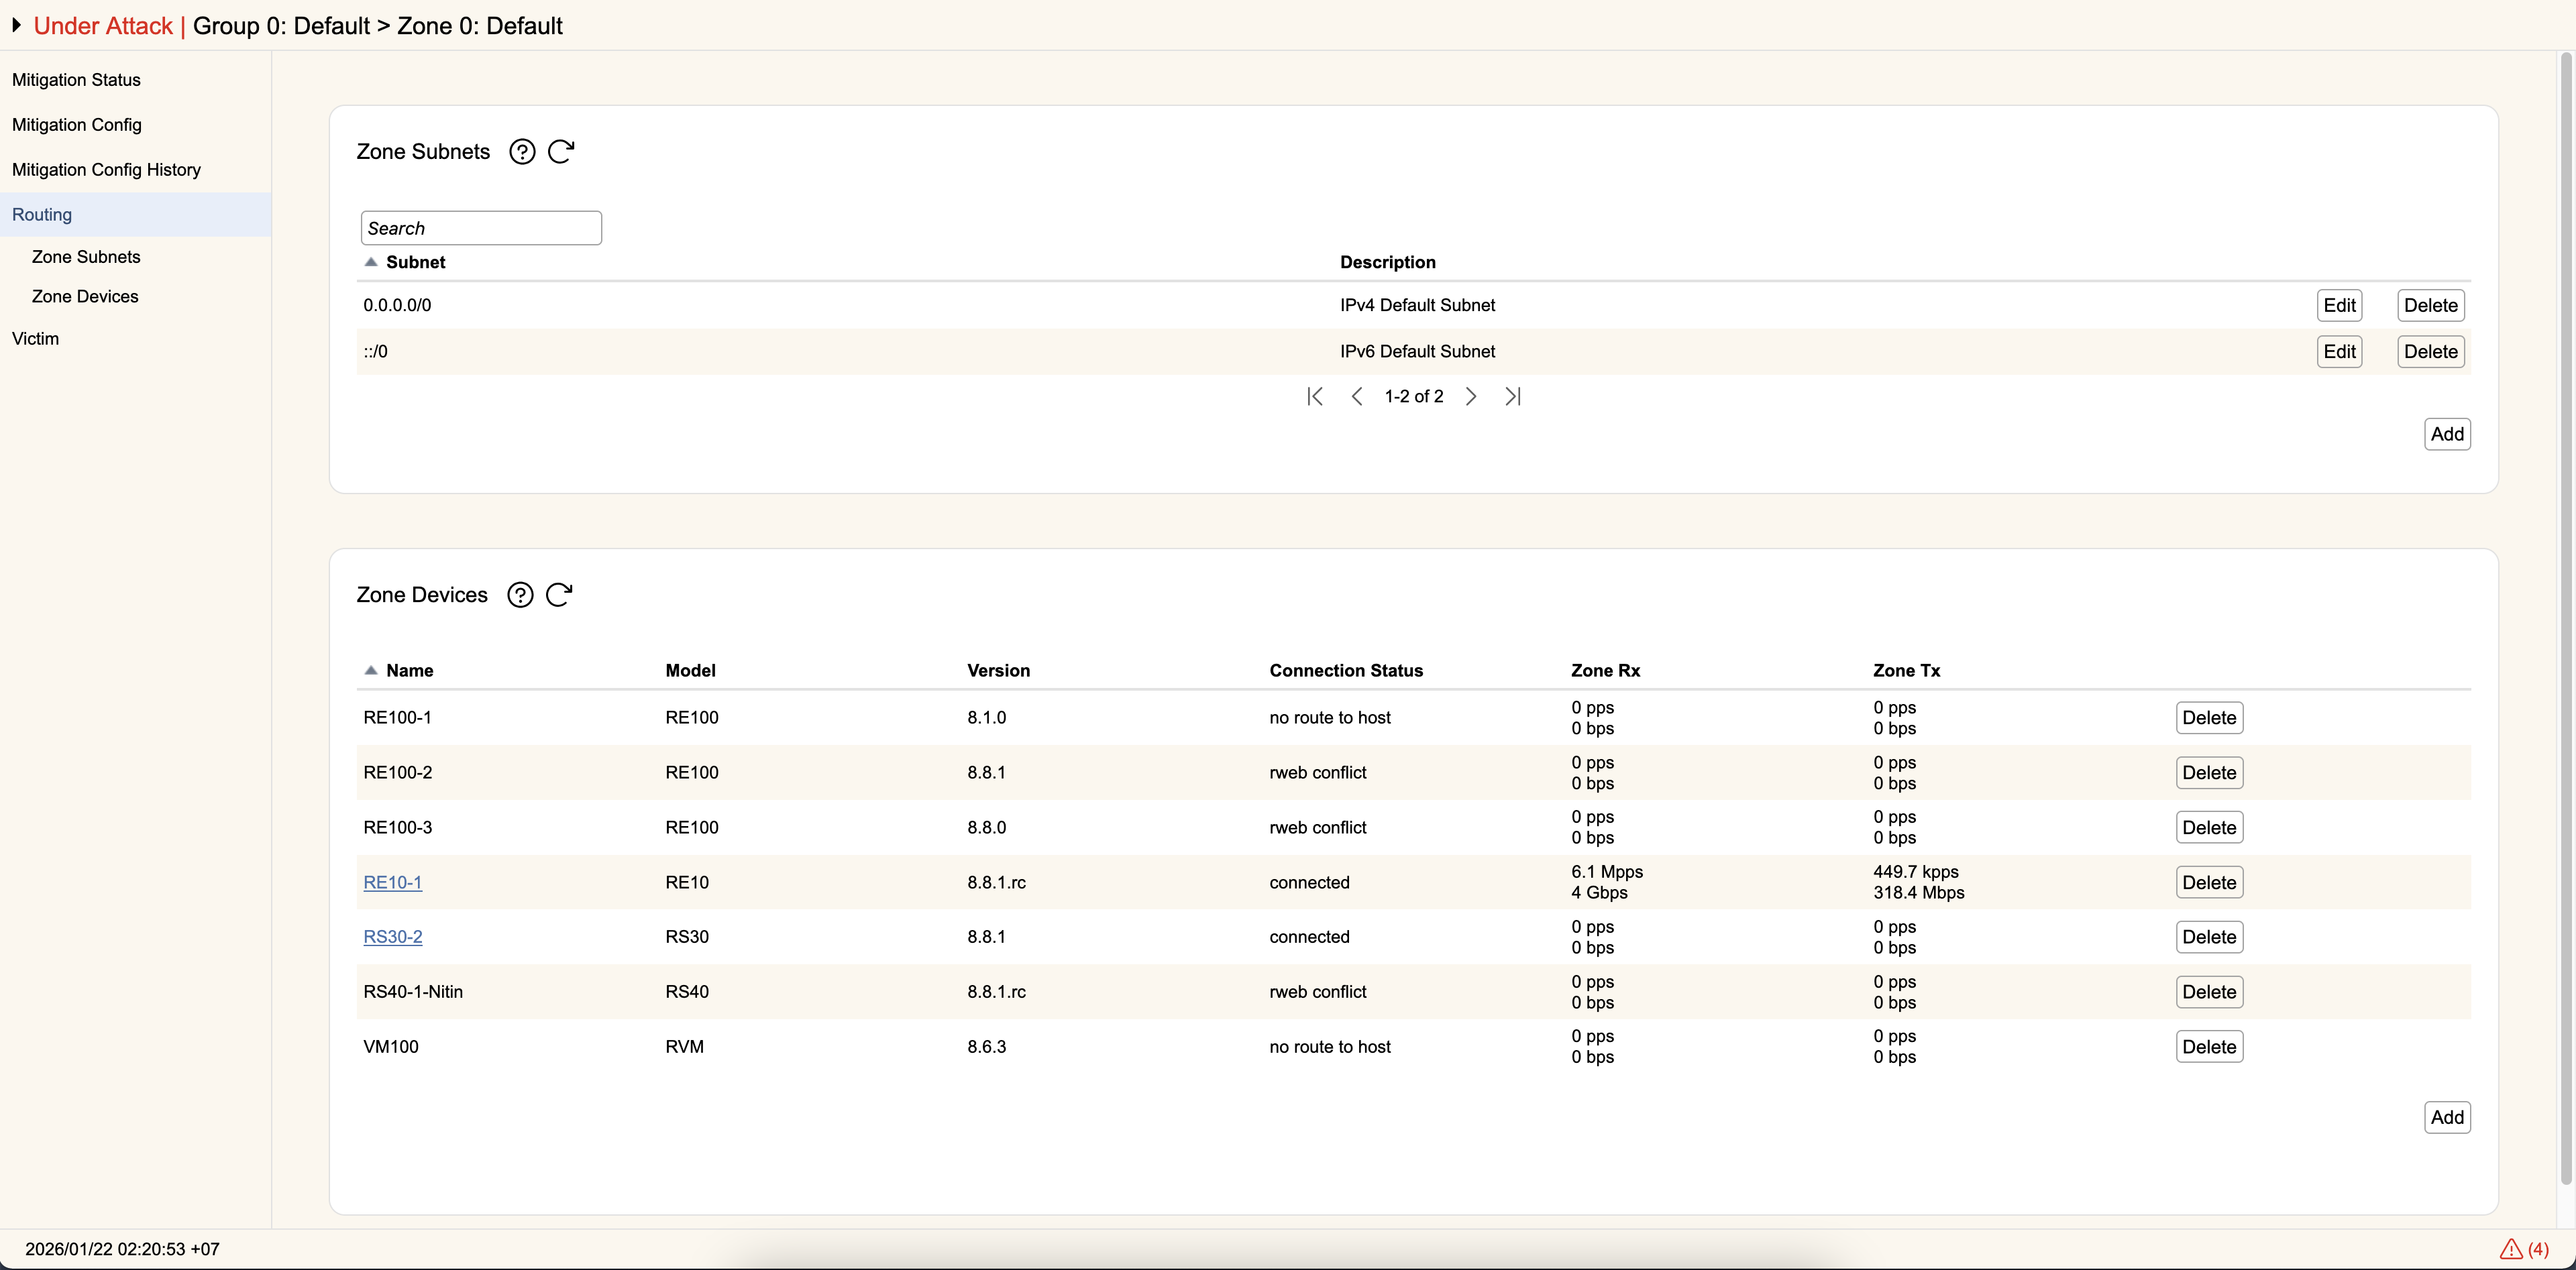Sort by Description column header
This screenshot has width=2576, height=1270.
click(1387, 262)
